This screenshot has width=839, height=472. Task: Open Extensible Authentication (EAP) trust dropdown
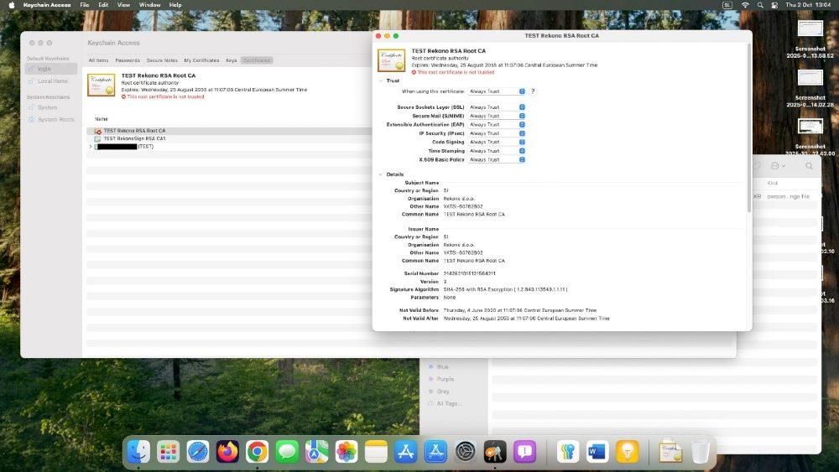pos(497,125)
